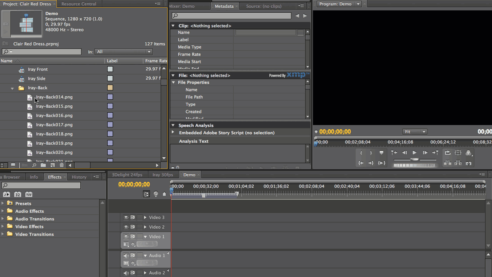Switch to the 3Delight 24fps sequence tab
Viewport: 492px width, 277px height.
pyautogui.click(x=127, y=174)
